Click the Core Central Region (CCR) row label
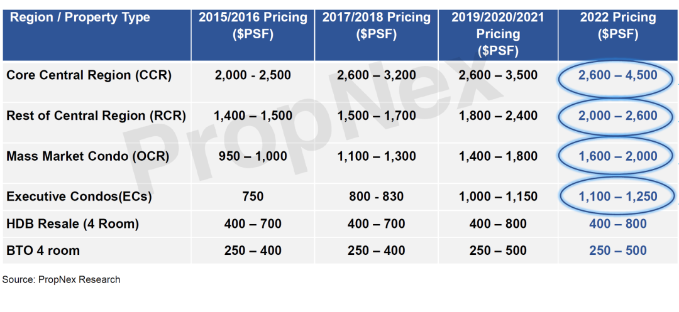 tap(89, 75)
